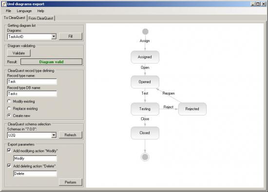Viewport: 268px width, 192px height.
Task: Open the Help menu
Action: coord(40,11)
